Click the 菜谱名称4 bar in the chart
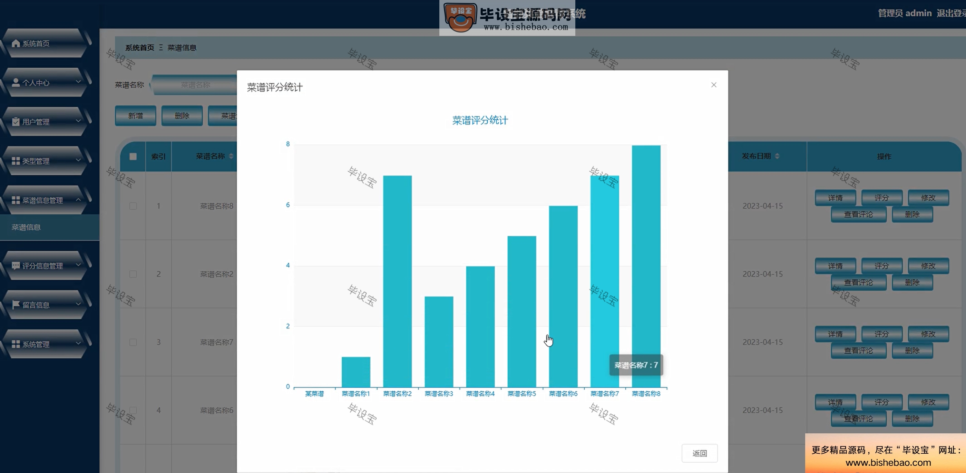The image size is (966, 473). pos(480,326)
